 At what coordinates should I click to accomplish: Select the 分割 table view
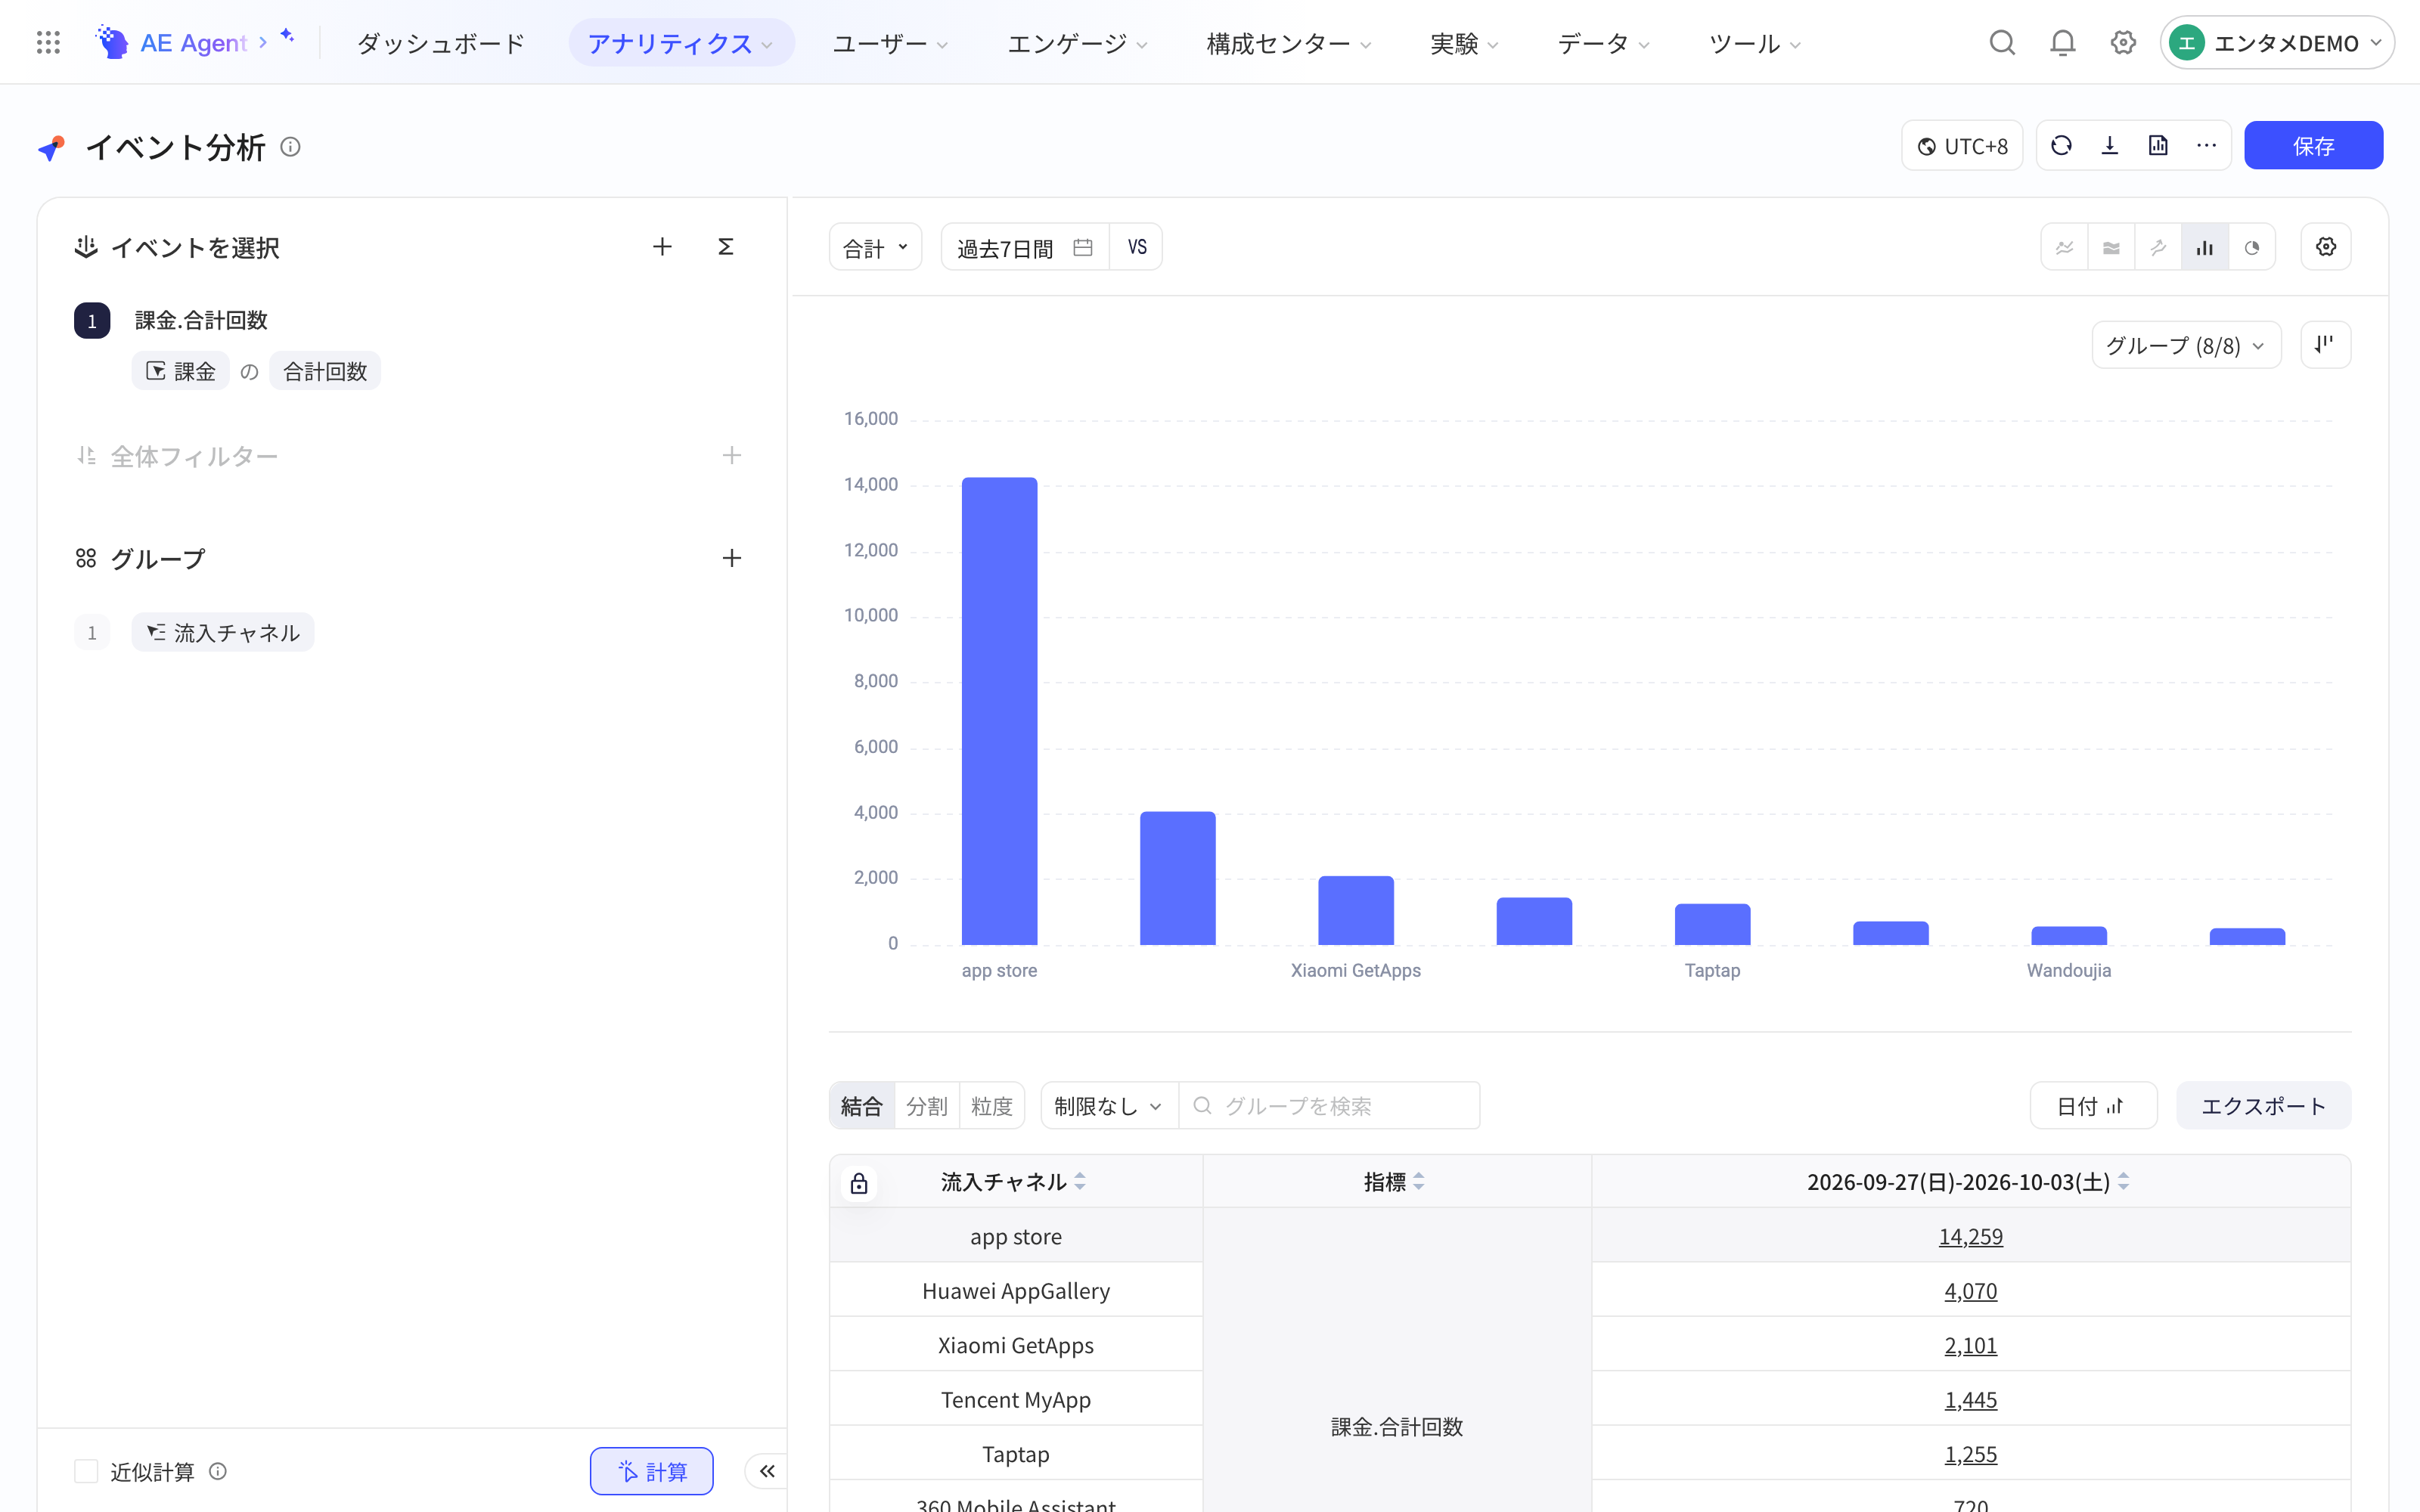927,1106
